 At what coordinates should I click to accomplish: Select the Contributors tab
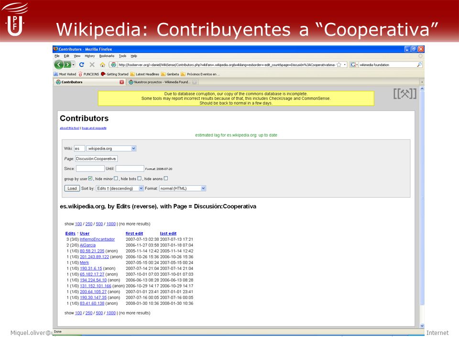[89, 82]
